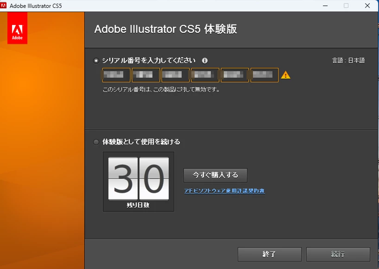Click the Adobe logo in orange sidebar
The height and width of the screenshot is (269, 379).
tap(17, 28)
